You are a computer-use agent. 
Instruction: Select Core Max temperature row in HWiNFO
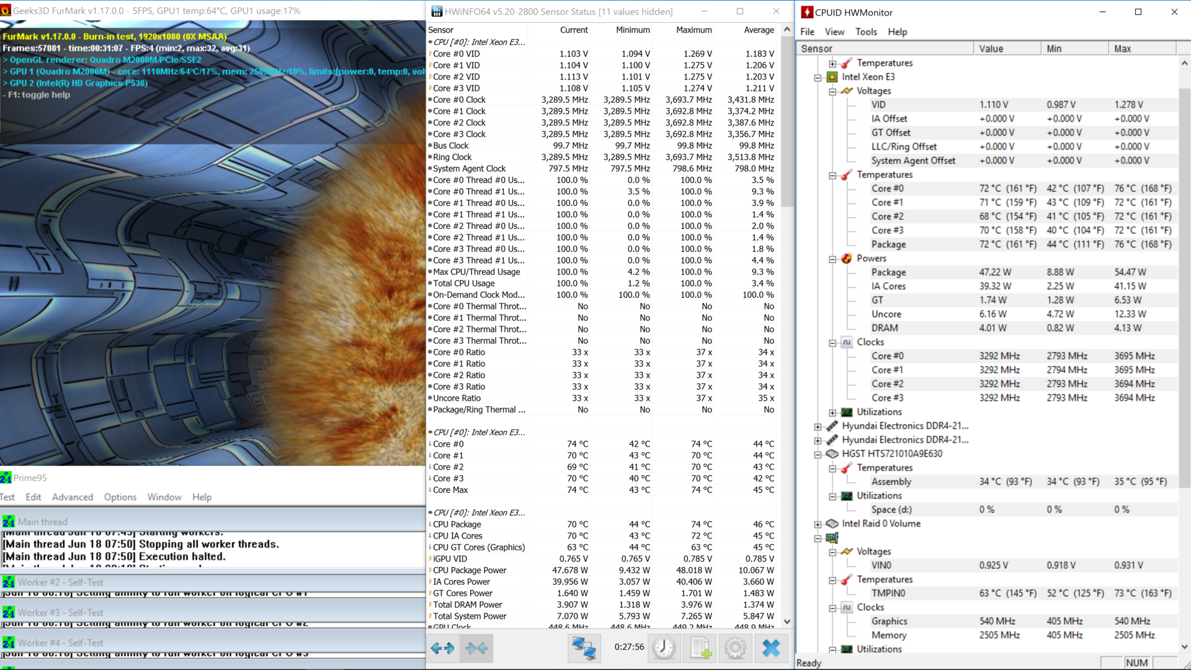[x=602, y=490]
